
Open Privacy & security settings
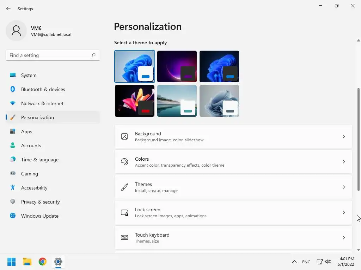[x=53, y=201]
